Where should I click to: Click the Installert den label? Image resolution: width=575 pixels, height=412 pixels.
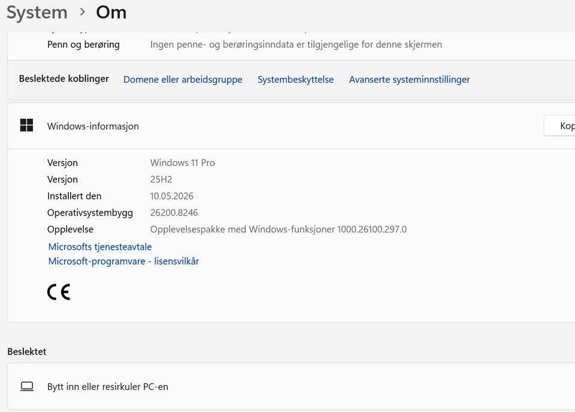pos(74,196)
